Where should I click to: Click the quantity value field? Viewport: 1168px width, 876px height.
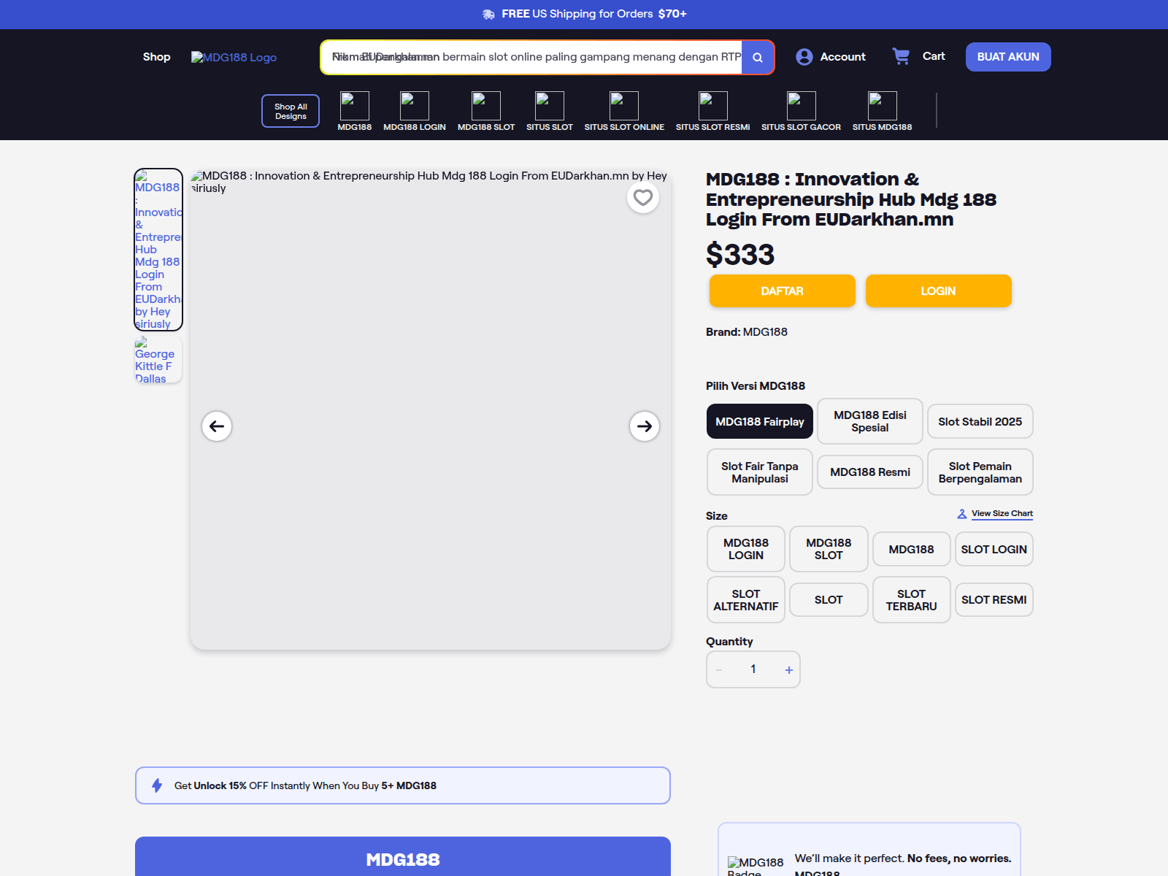(753, 669)
